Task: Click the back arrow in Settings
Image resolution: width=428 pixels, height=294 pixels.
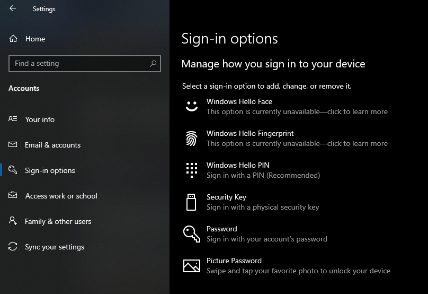Action: (13, 8)
